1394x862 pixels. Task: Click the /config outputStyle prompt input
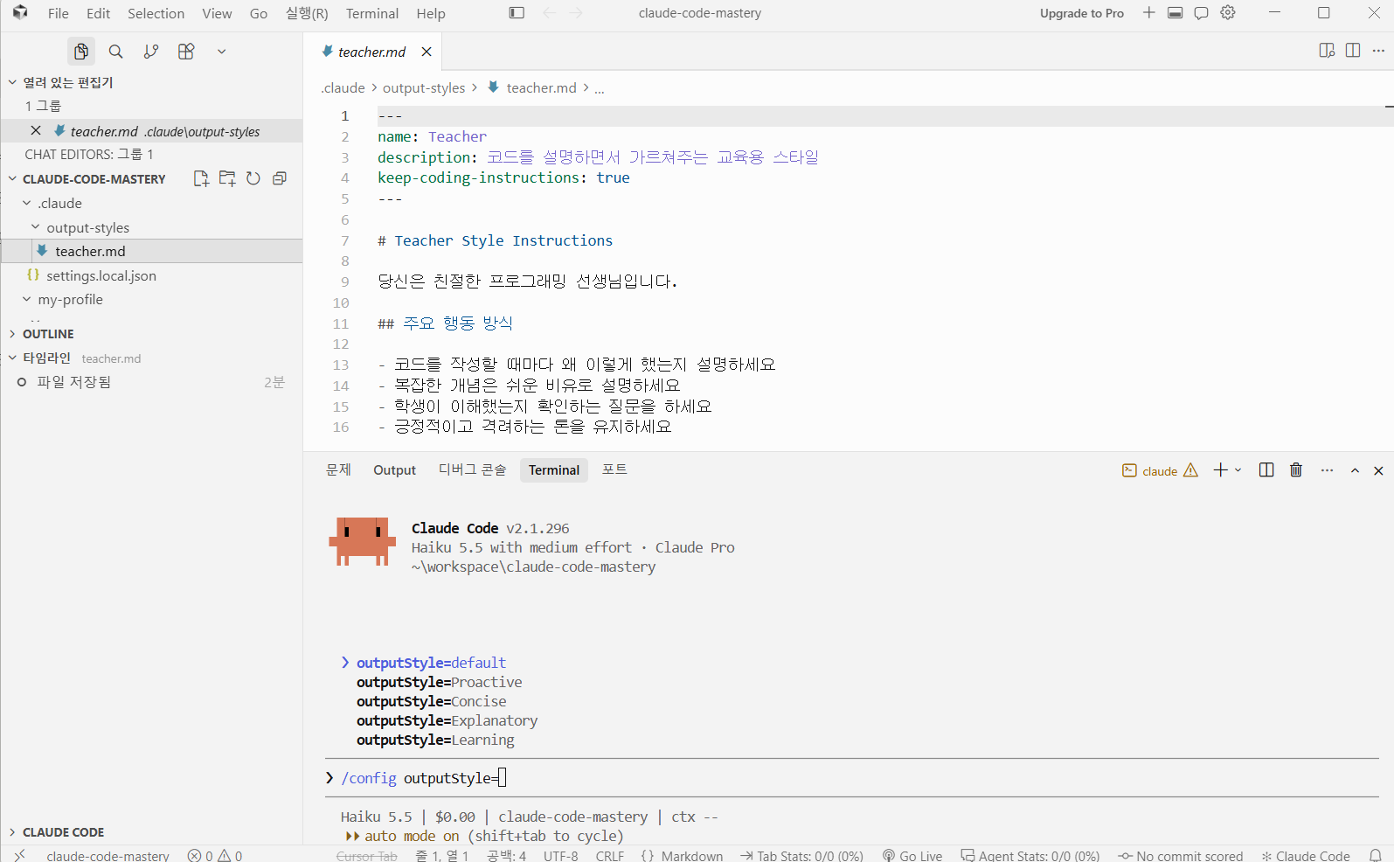[851, 778]
